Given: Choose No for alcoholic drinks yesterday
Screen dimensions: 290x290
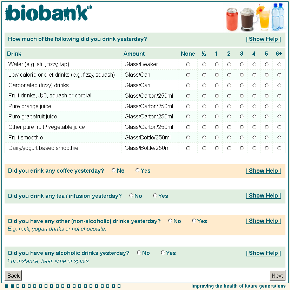Looking at the screenshot, I should [x=139, y=253].
